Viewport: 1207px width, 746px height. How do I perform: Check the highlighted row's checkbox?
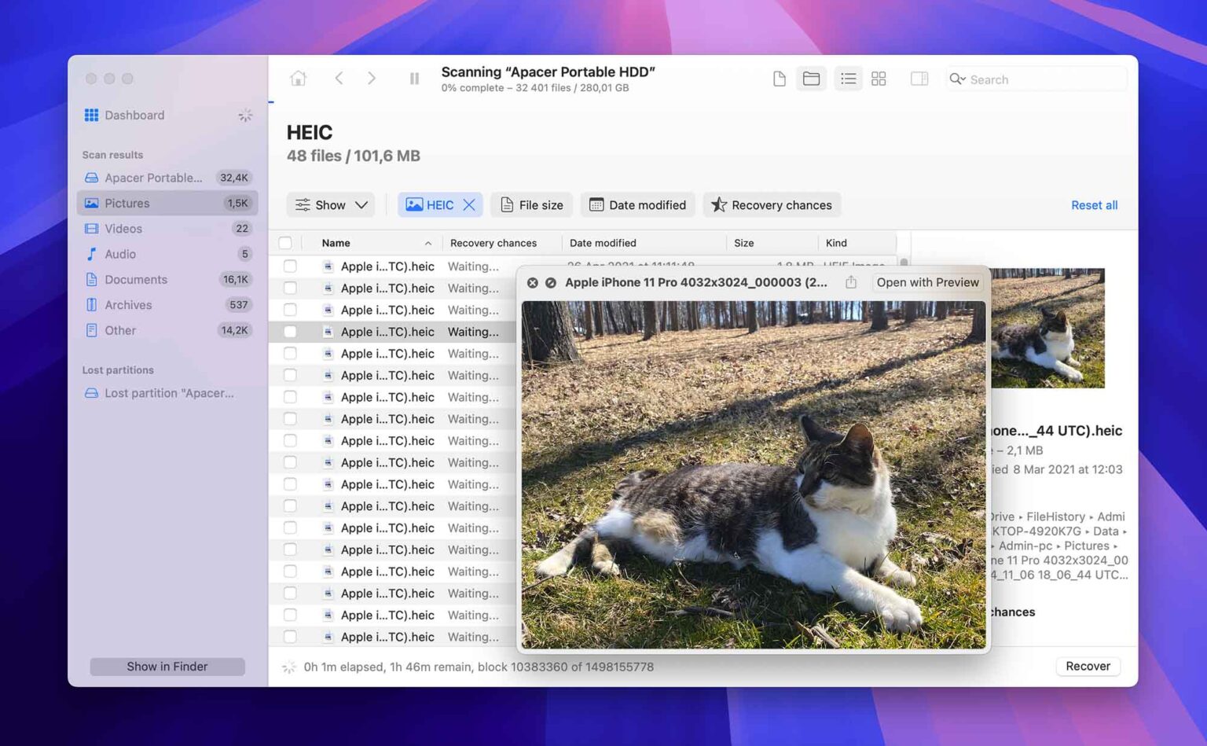(290, 332)
